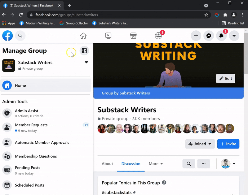
Task: Open the Chrome three-dot menu
Action: coord(242,15)
